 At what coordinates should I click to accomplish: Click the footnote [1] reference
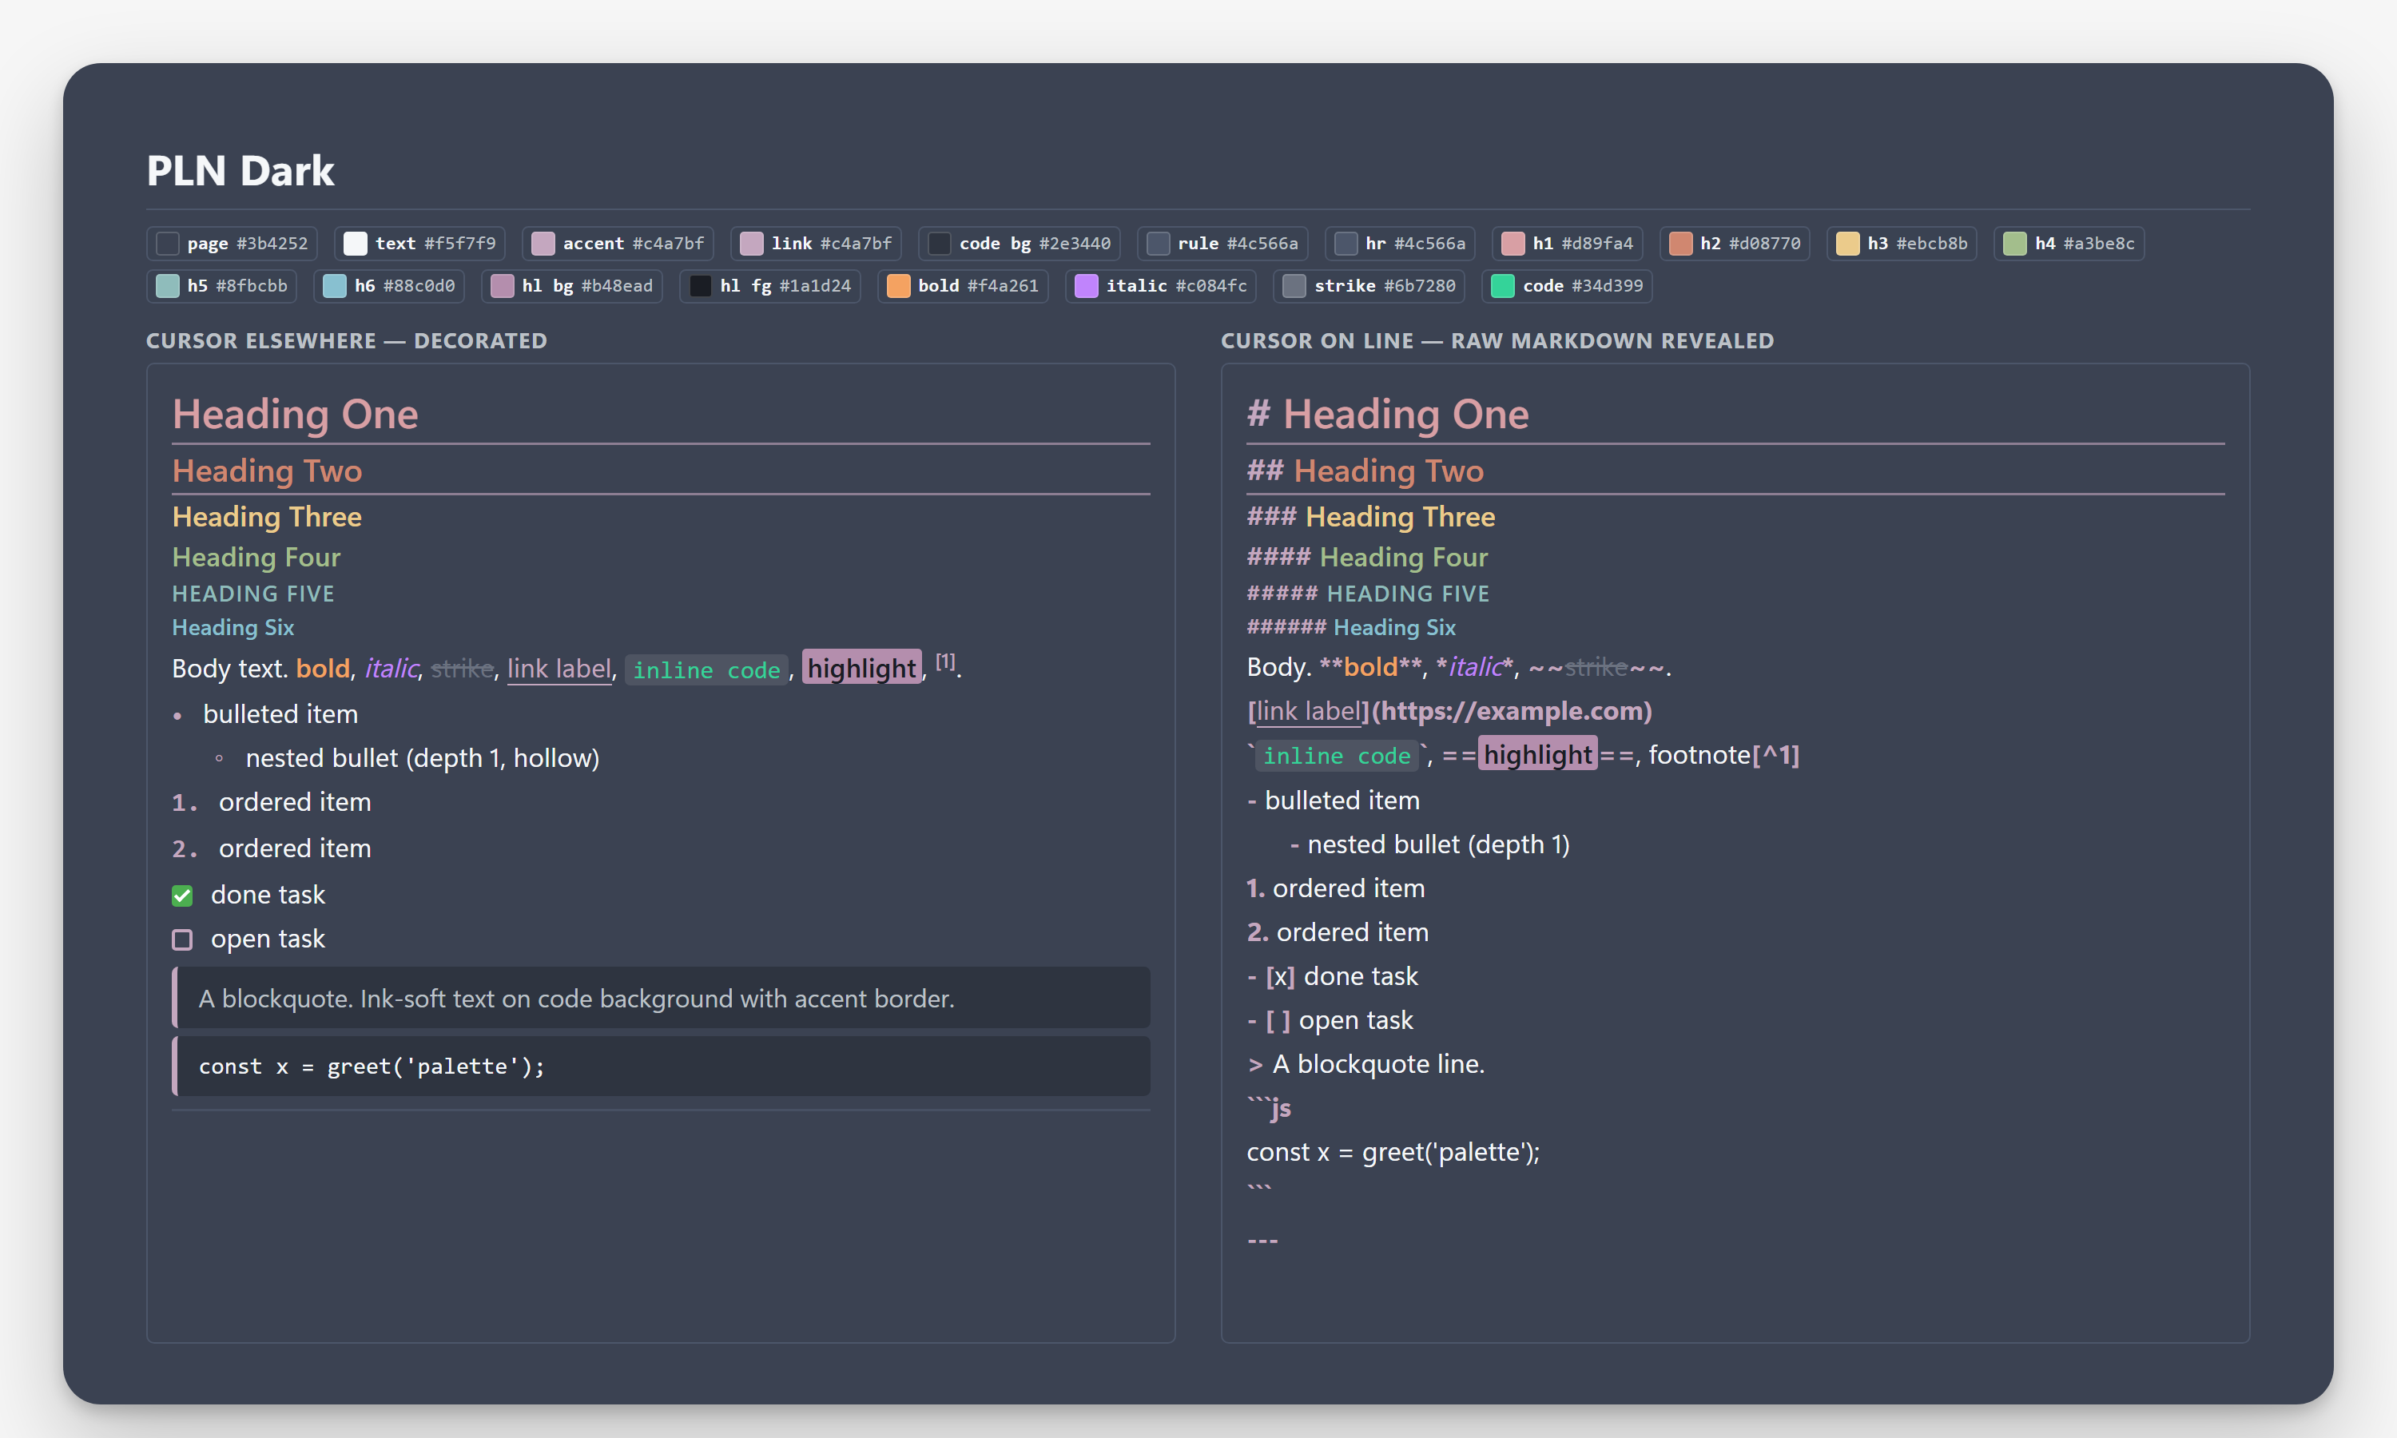946,661
